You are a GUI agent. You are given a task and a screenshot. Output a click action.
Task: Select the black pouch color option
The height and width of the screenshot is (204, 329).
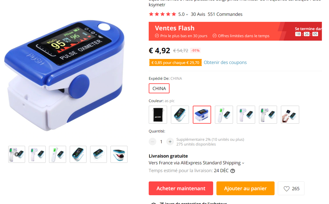point(158,115)
